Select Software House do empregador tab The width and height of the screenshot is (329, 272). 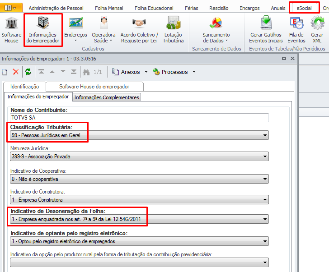point(94,87)
